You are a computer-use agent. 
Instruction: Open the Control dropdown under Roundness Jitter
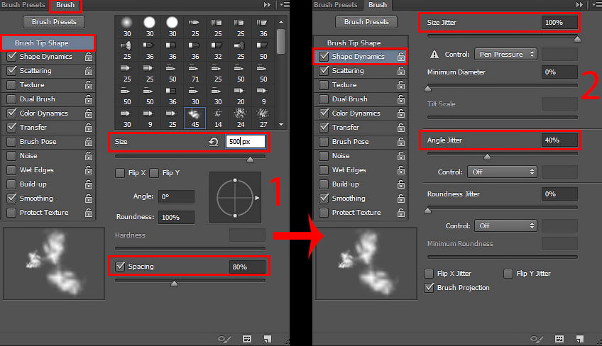(505, 226)
